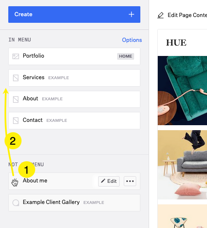Click the plus icon on Create button
Viewport: 207px width, 228px height.
(131, 15)
